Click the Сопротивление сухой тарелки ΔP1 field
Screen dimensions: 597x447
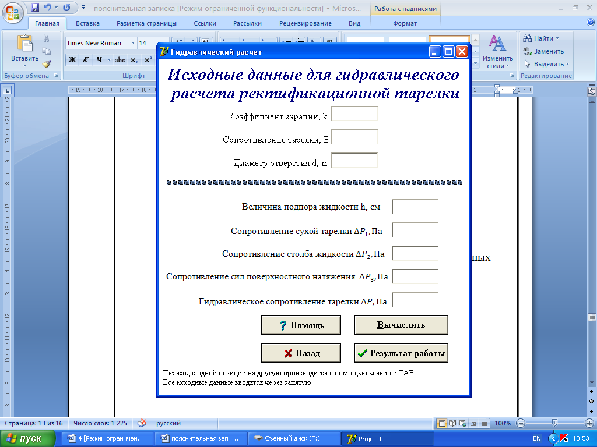coord(415,230)
